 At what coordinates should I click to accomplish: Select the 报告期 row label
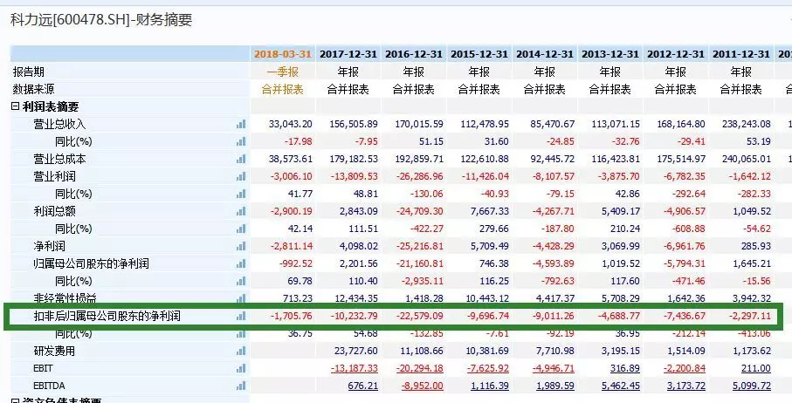click(28, 72)
